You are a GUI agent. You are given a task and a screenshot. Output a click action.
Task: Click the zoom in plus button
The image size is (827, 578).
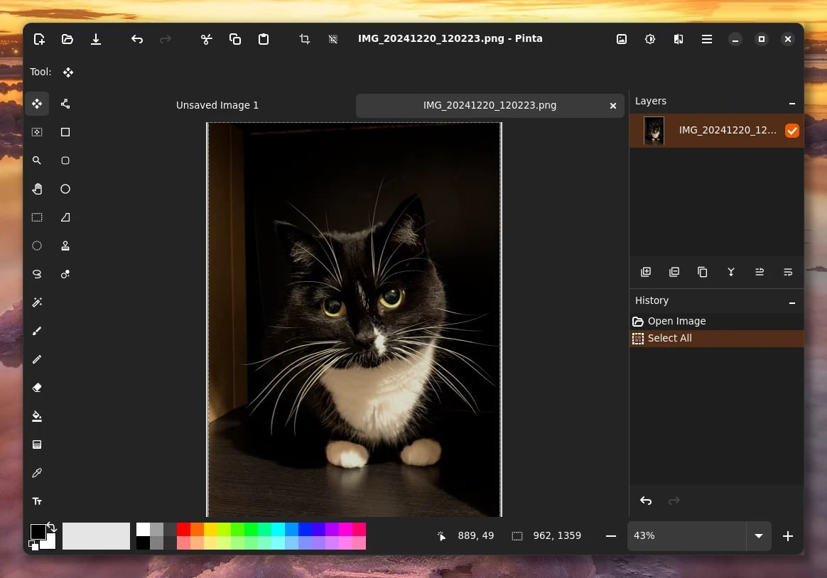pyautogui.click(x=787, y=536)
